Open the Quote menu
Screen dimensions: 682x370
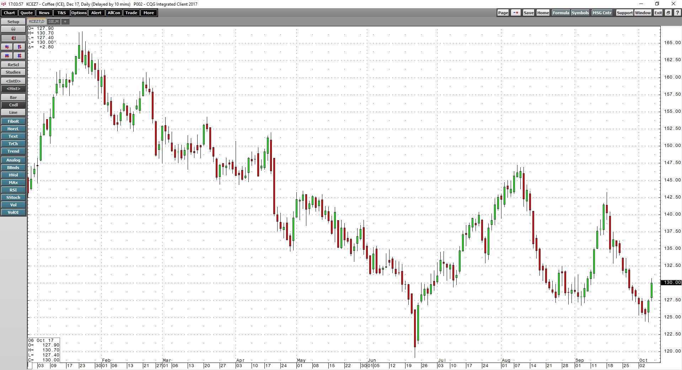click(x=27, y=13)
